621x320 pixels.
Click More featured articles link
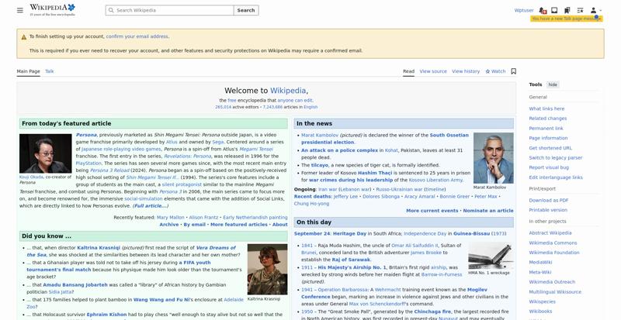click(239, 224)
